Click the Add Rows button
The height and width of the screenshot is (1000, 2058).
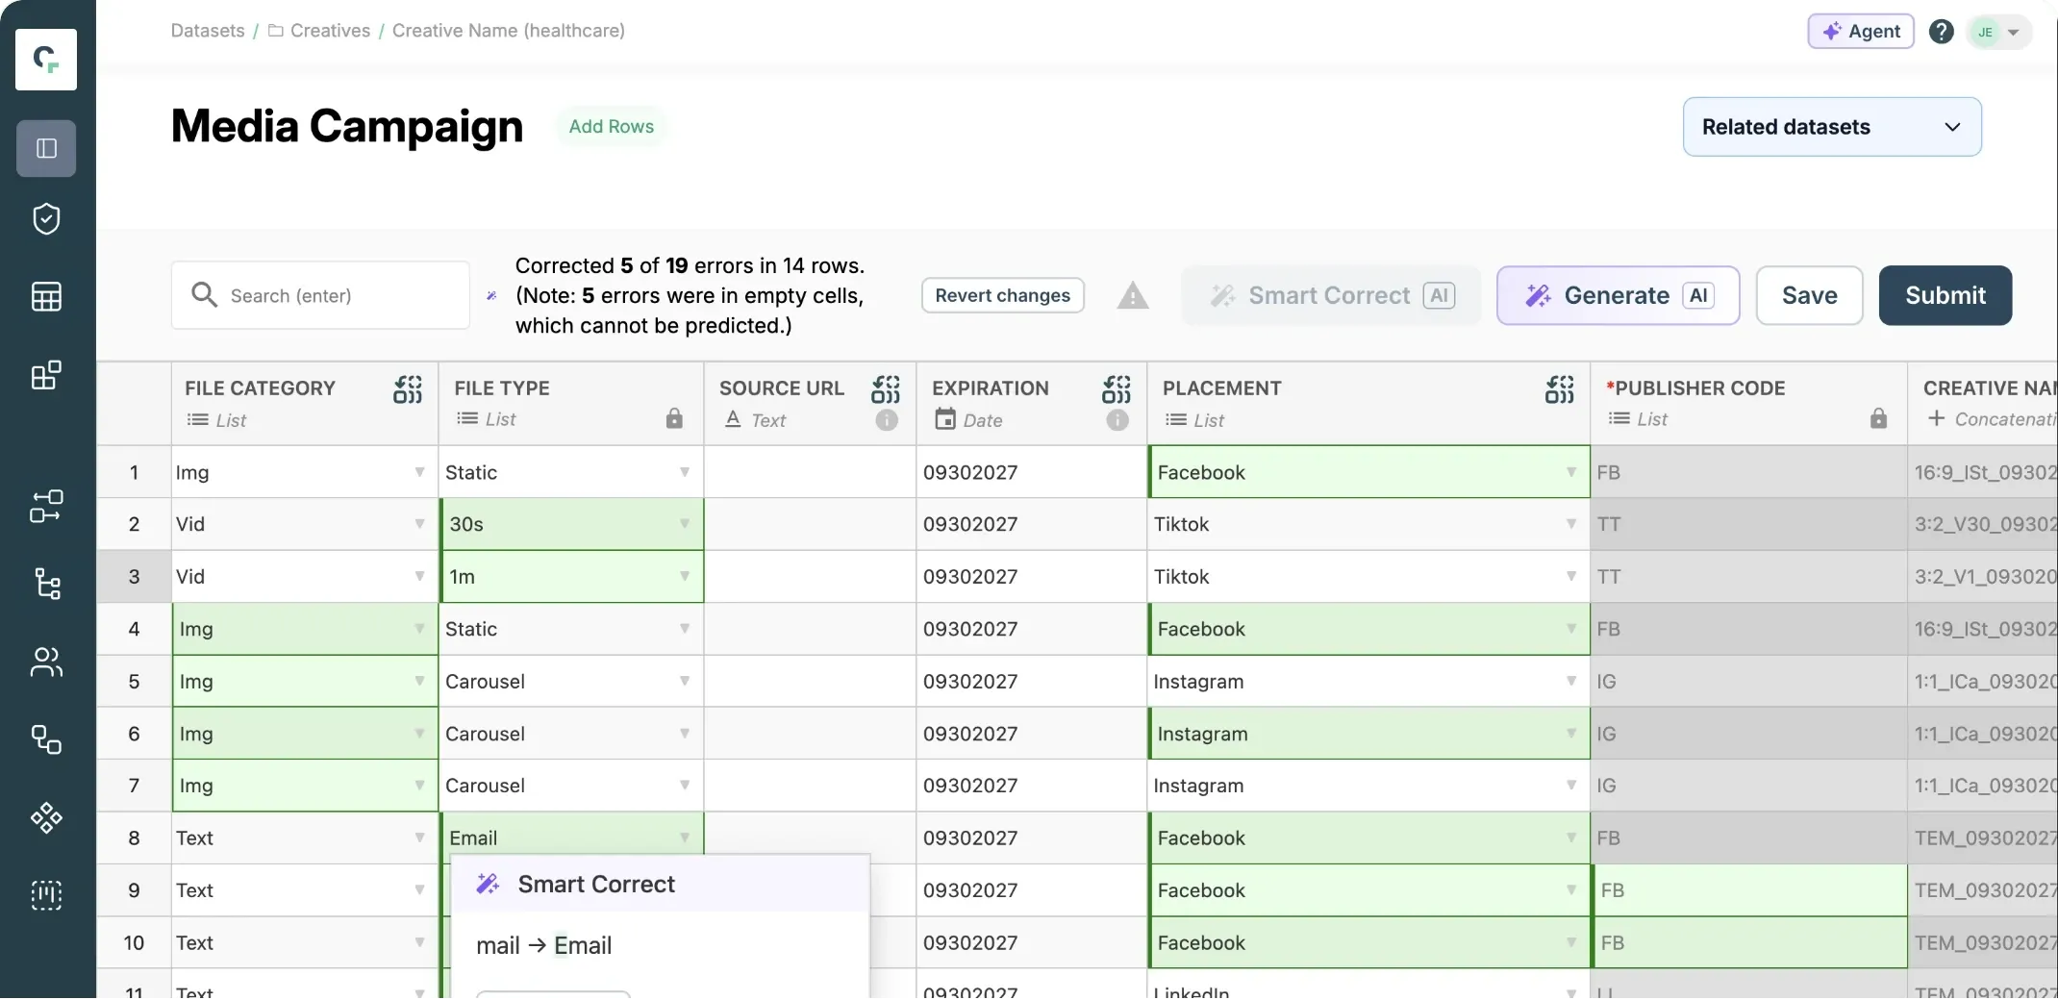point(612,127)
